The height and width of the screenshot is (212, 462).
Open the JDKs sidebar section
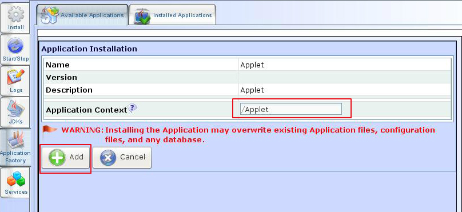point(15,112)
